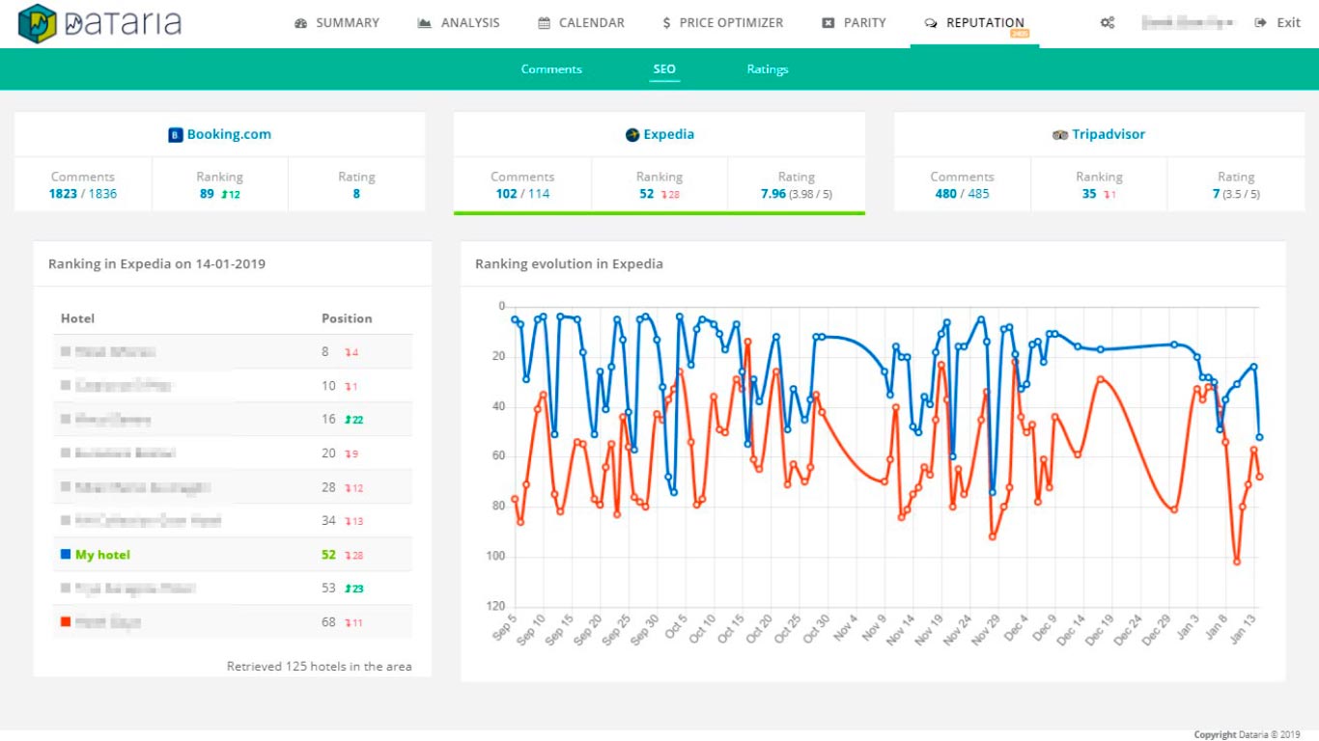The image size is (1319, 741).
Task: Click the orange badge on Reputation tab
Action: tap(1019, 34)
